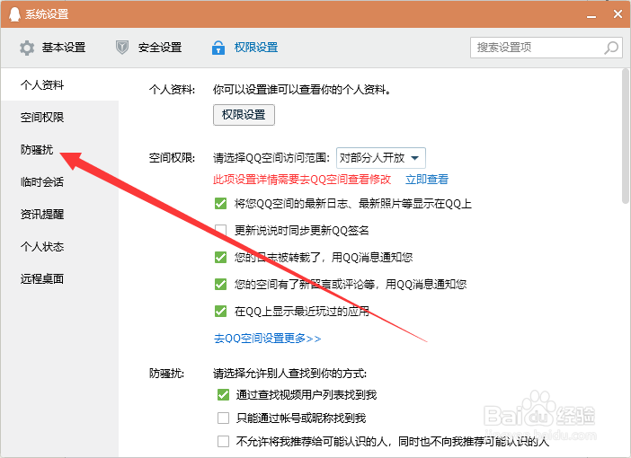Open the QQ空间访问范围 dropdown 对部分人开放
Screen dimensions: 631x458
click(381, 158)
